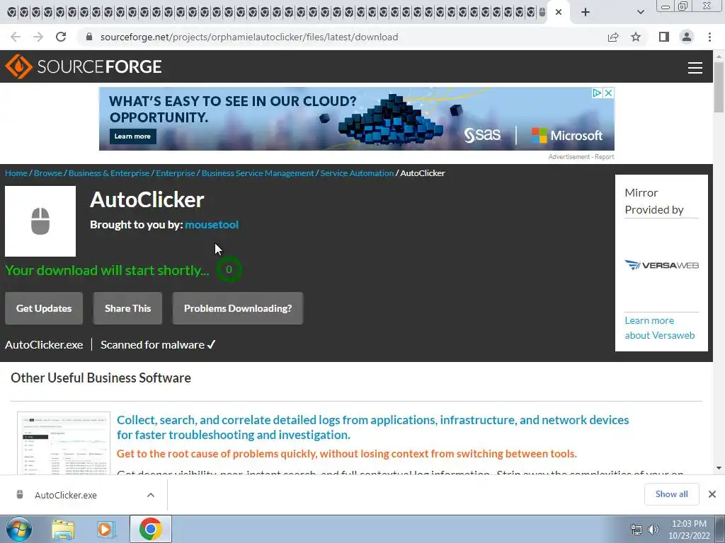Screen dimensions: 725x543
Task: Open the Chrome three-dot menu
Action: coord(709,37)
